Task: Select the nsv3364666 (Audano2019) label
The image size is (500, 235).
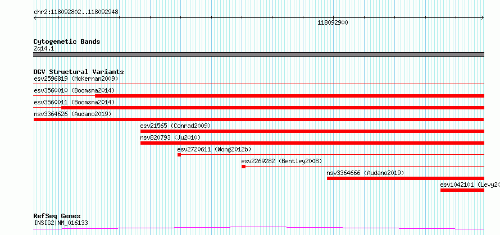Action: 365,173
